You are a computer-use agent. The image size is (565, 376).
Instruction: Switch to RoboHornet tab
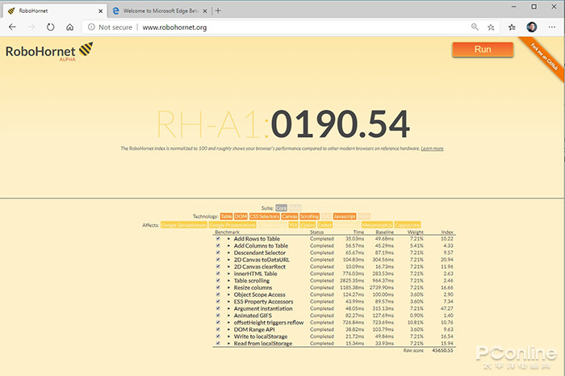tap(54, 10)
